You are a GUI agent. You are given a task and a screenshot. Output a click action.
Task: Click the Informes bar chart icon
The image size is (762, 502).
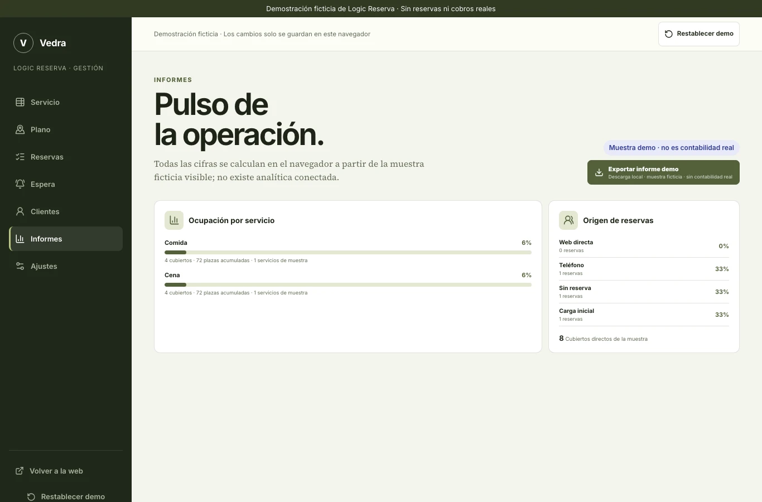click(20, 239)
